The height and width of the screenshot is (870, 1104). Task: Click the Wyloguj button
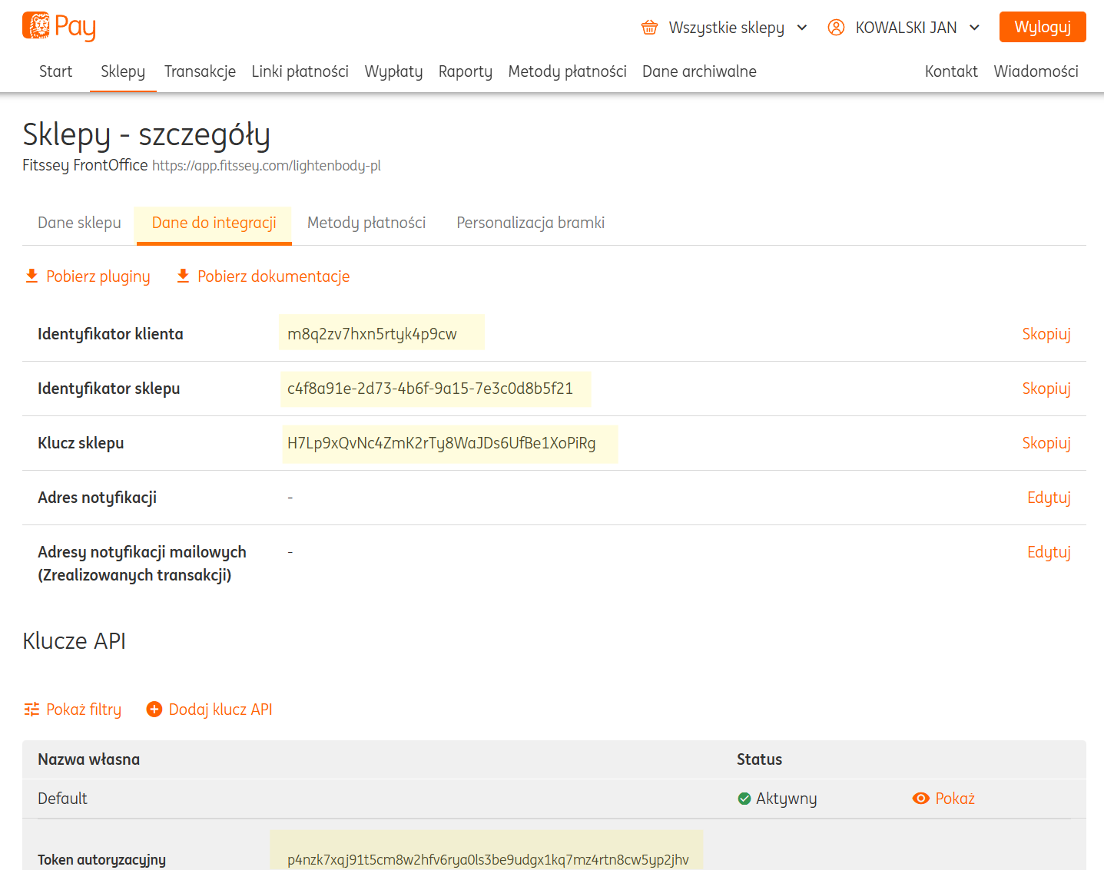[1043, 27]
